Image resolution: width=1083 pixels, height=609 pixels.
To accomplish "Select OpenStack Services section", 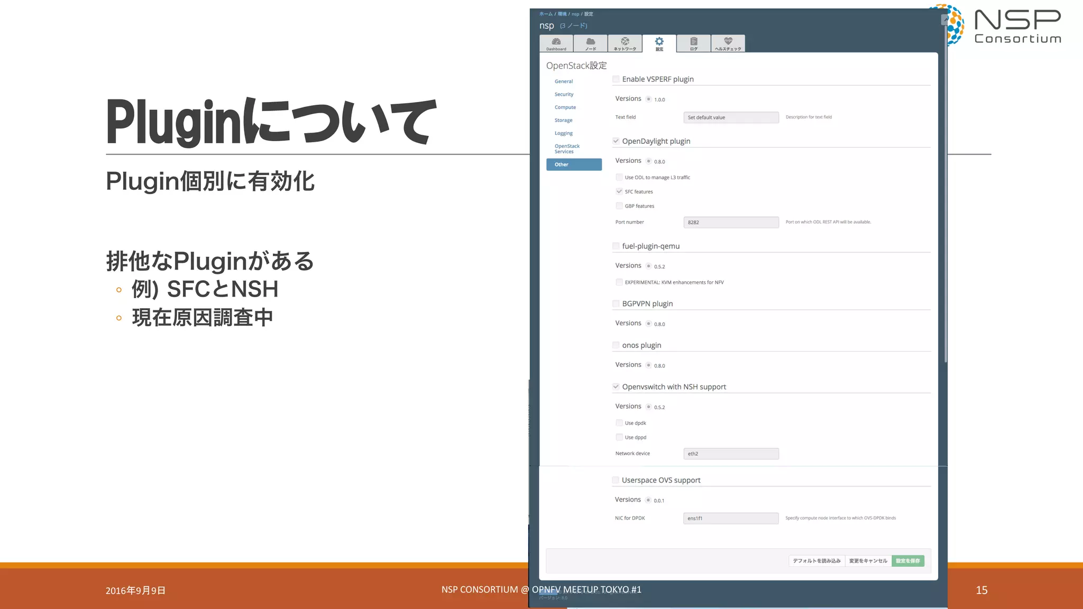I will [567, 149].
